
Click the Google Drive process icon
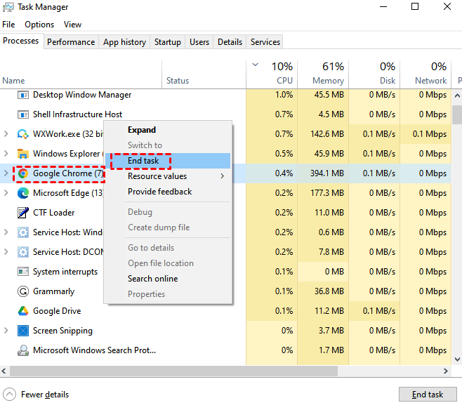point(22,311)
